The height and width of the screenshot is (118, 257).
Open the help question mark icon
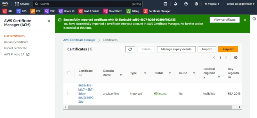(x=186, y=4)
